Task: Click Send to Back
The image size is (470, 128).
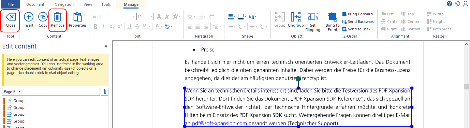Action: coord(356,29)
